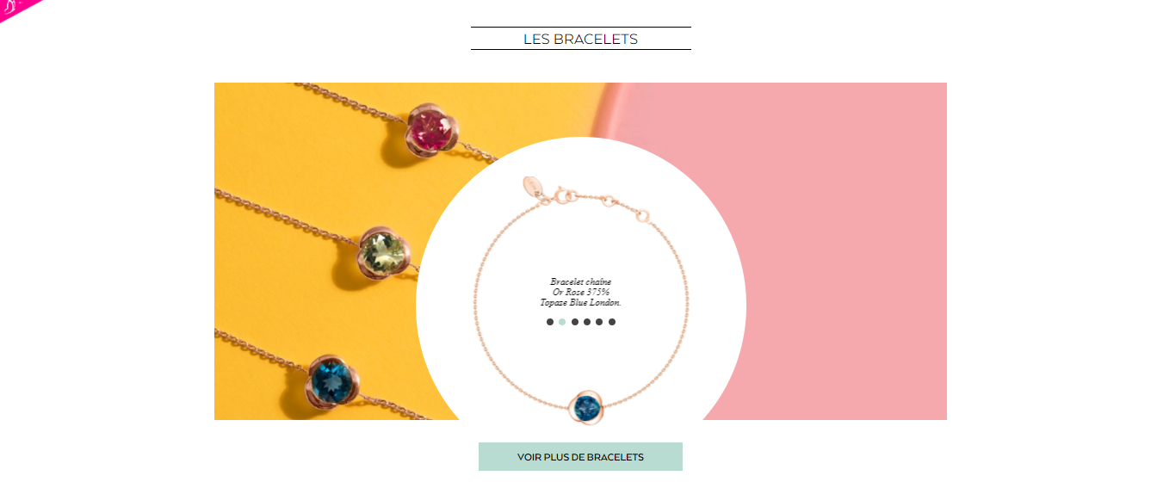
Task: Click the VOIR PLUS DE BRACELETS button
Action: pos(580,457)
